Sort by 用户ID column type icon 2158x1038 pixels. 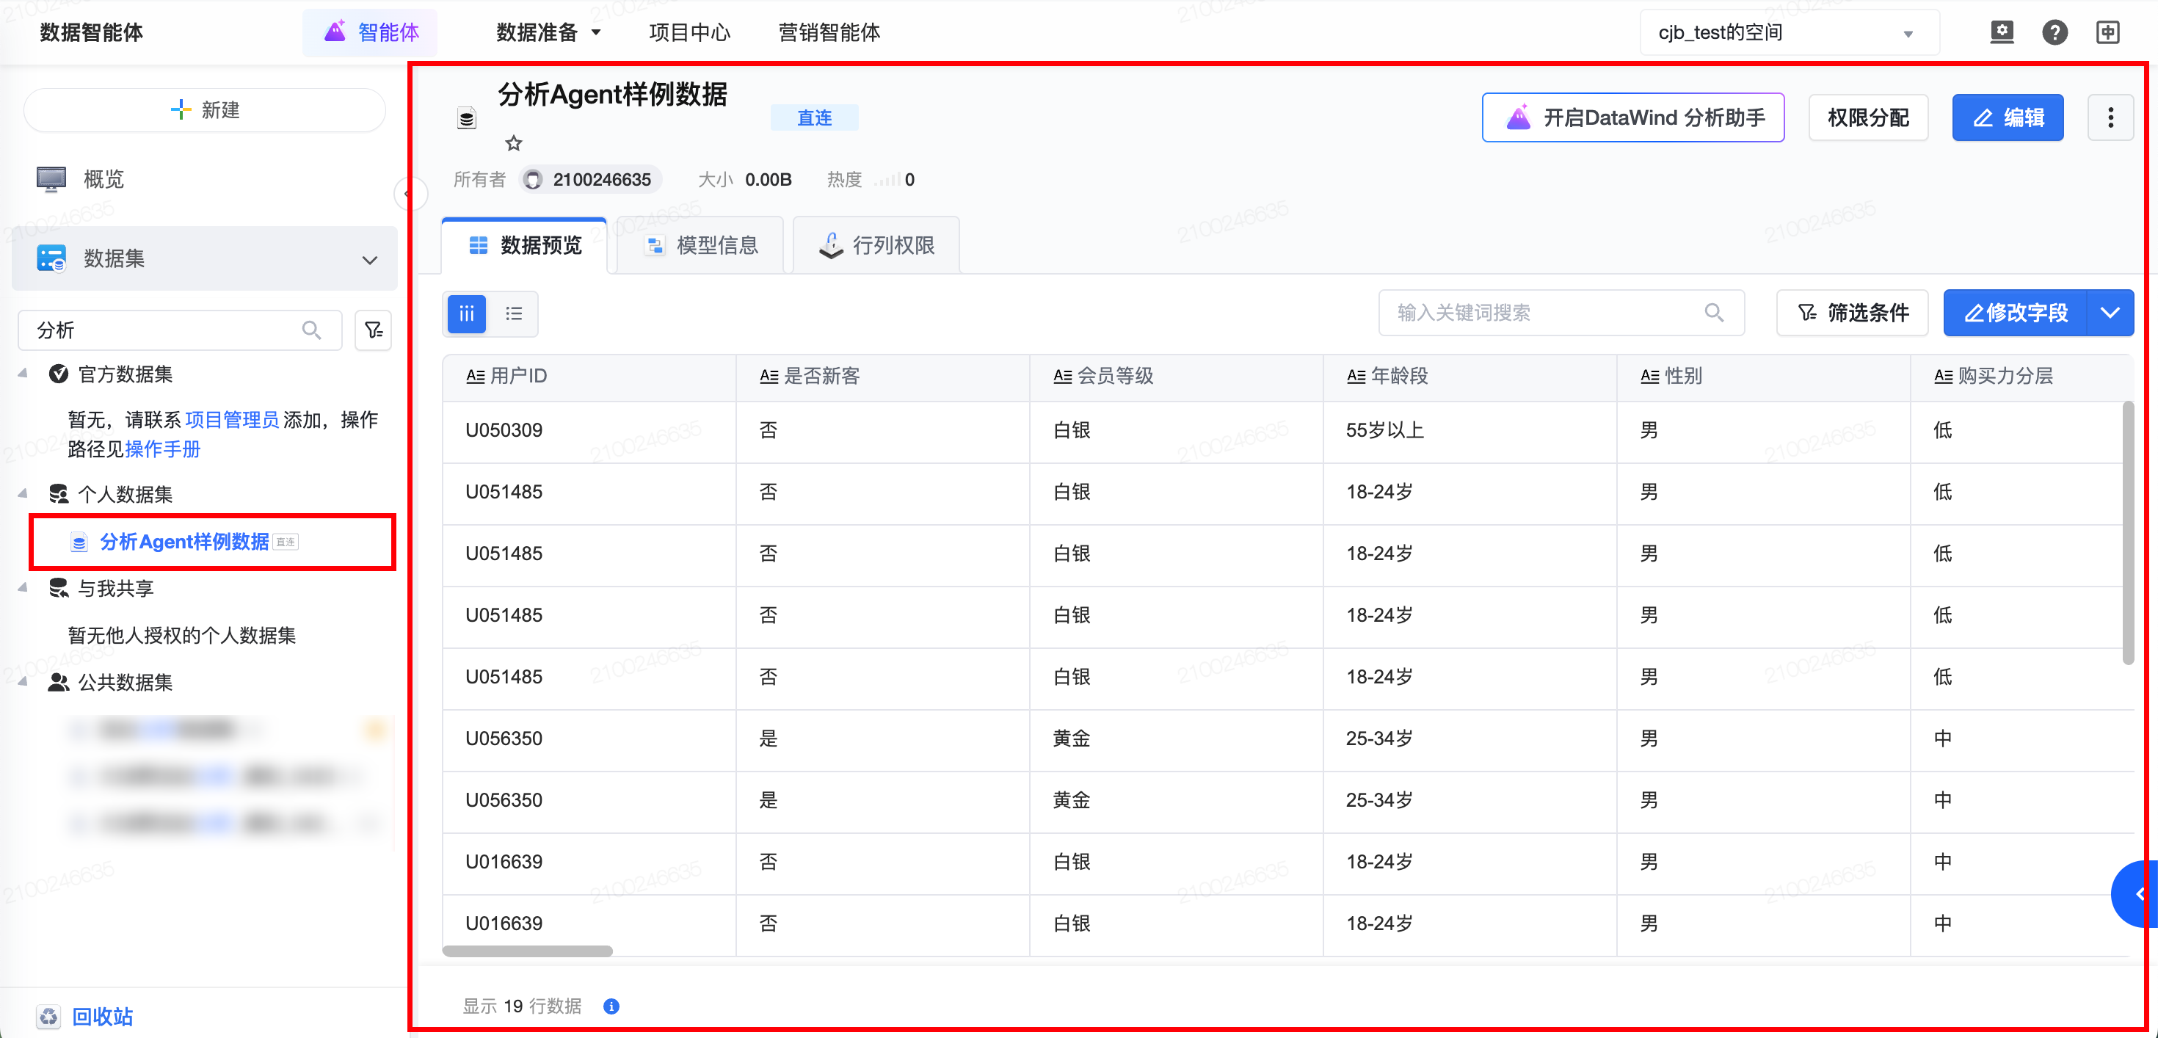click(x=475, y=376)
